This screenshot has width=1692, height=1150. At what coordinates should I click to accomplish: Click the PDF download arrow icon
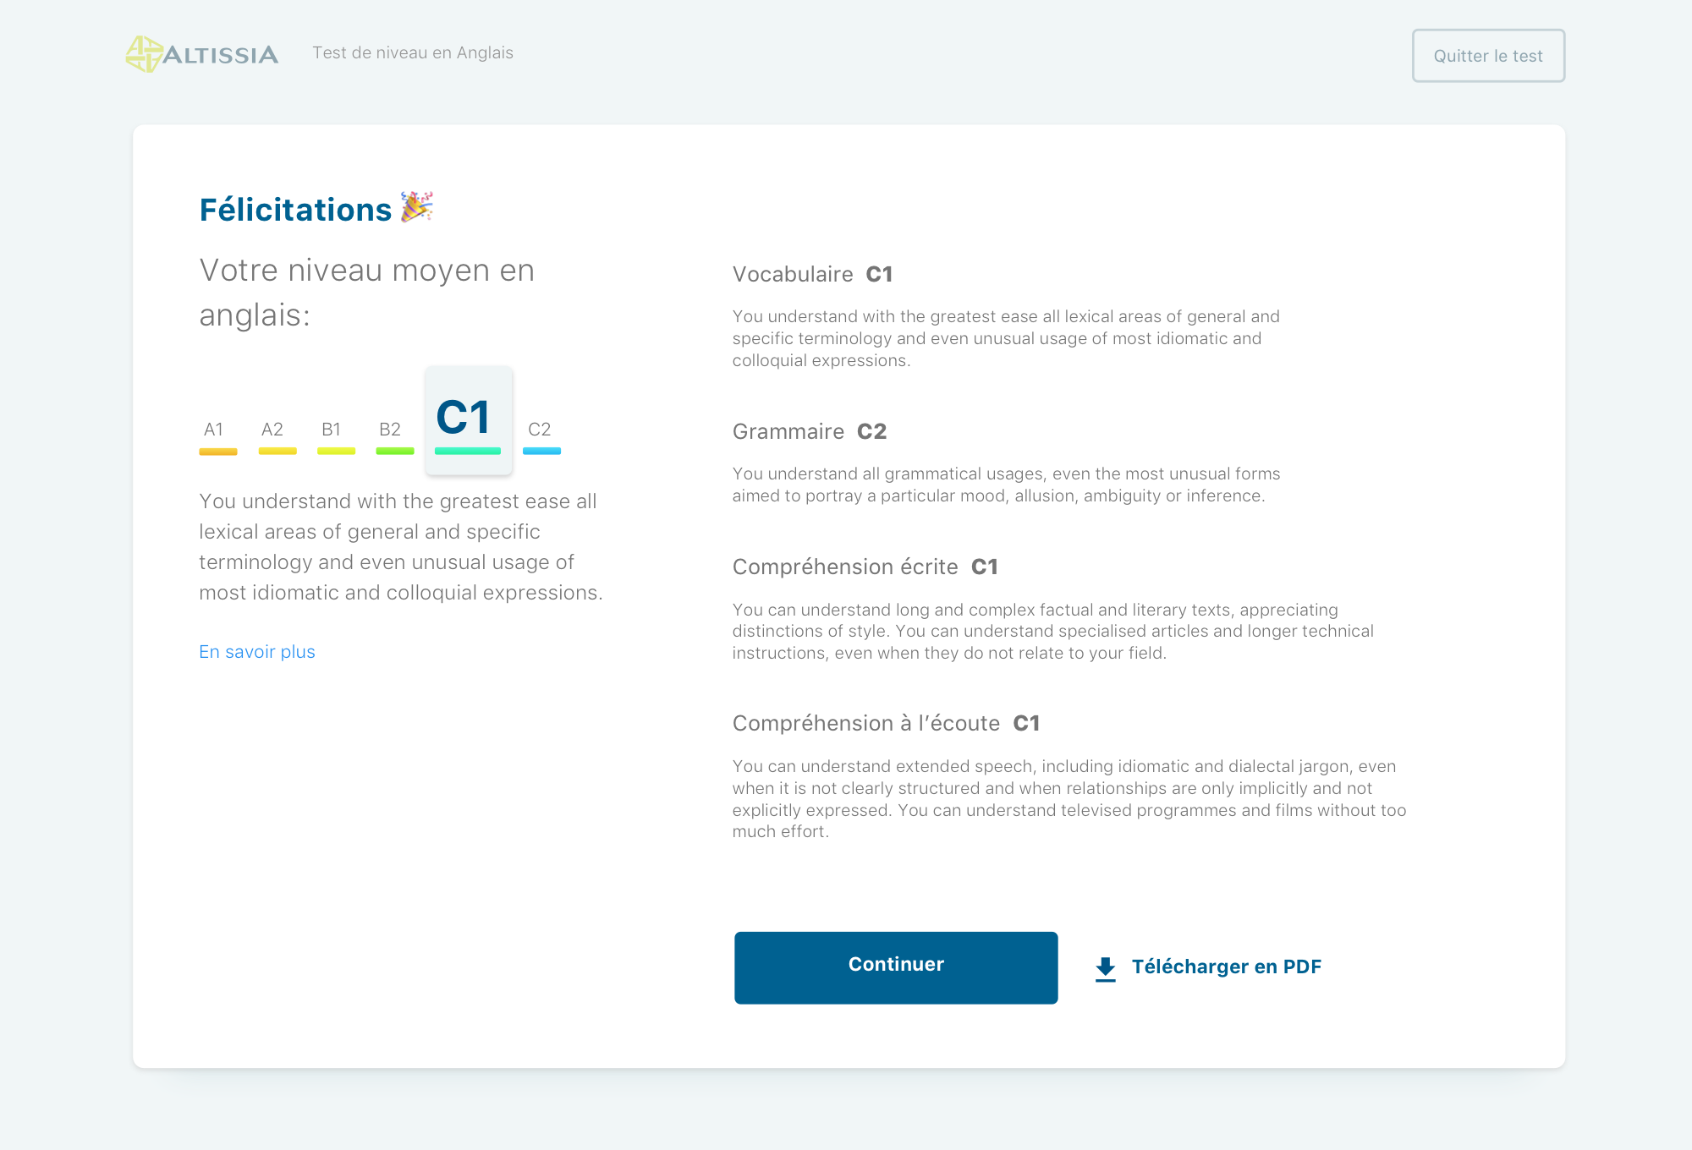tap(1105, 968)
